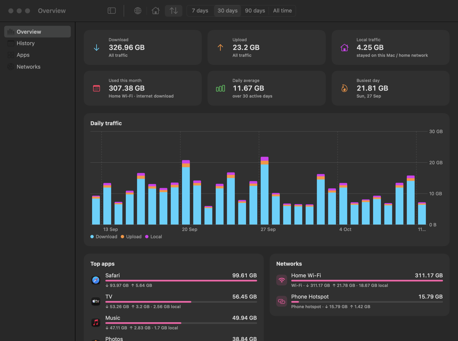Switch range to All time
Image resolution: width=458 pixels, height=341 pixels.
pyautogui.click(x=282, y=11)
